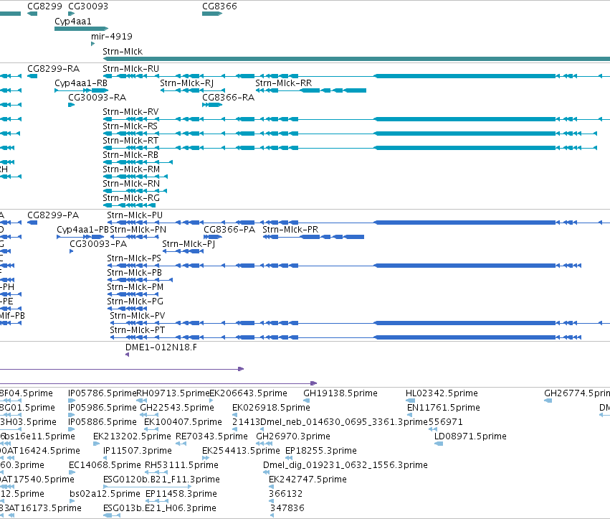This screenshot has width=610, height=519.
Task: Click EST ESG0120b.B21_F11.3prime
Action: 161,480
